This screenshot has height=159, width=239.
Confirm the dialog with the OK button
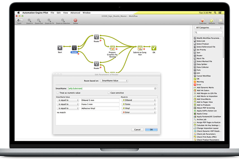click(x=151, y=130)
